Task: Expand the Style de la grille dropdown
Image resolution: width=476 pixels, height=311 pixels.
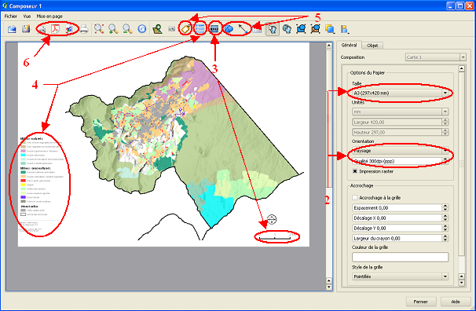Action: (400, 276)
